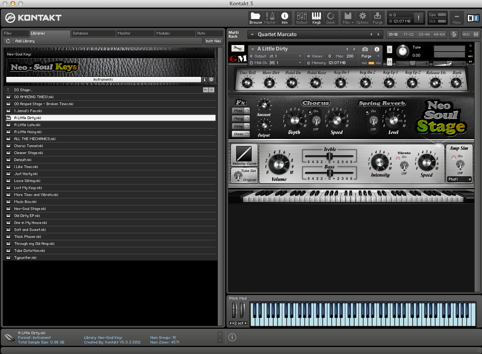Image resolution: width=482 pixels, height=354 pixels.
Task: Switch to the Monitor tab
Action: [x=134, y=33]
